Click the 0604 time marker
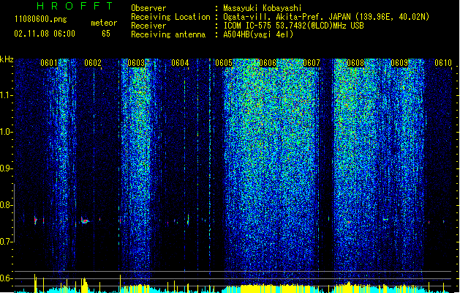460x293 pixels. pos(180,63)
